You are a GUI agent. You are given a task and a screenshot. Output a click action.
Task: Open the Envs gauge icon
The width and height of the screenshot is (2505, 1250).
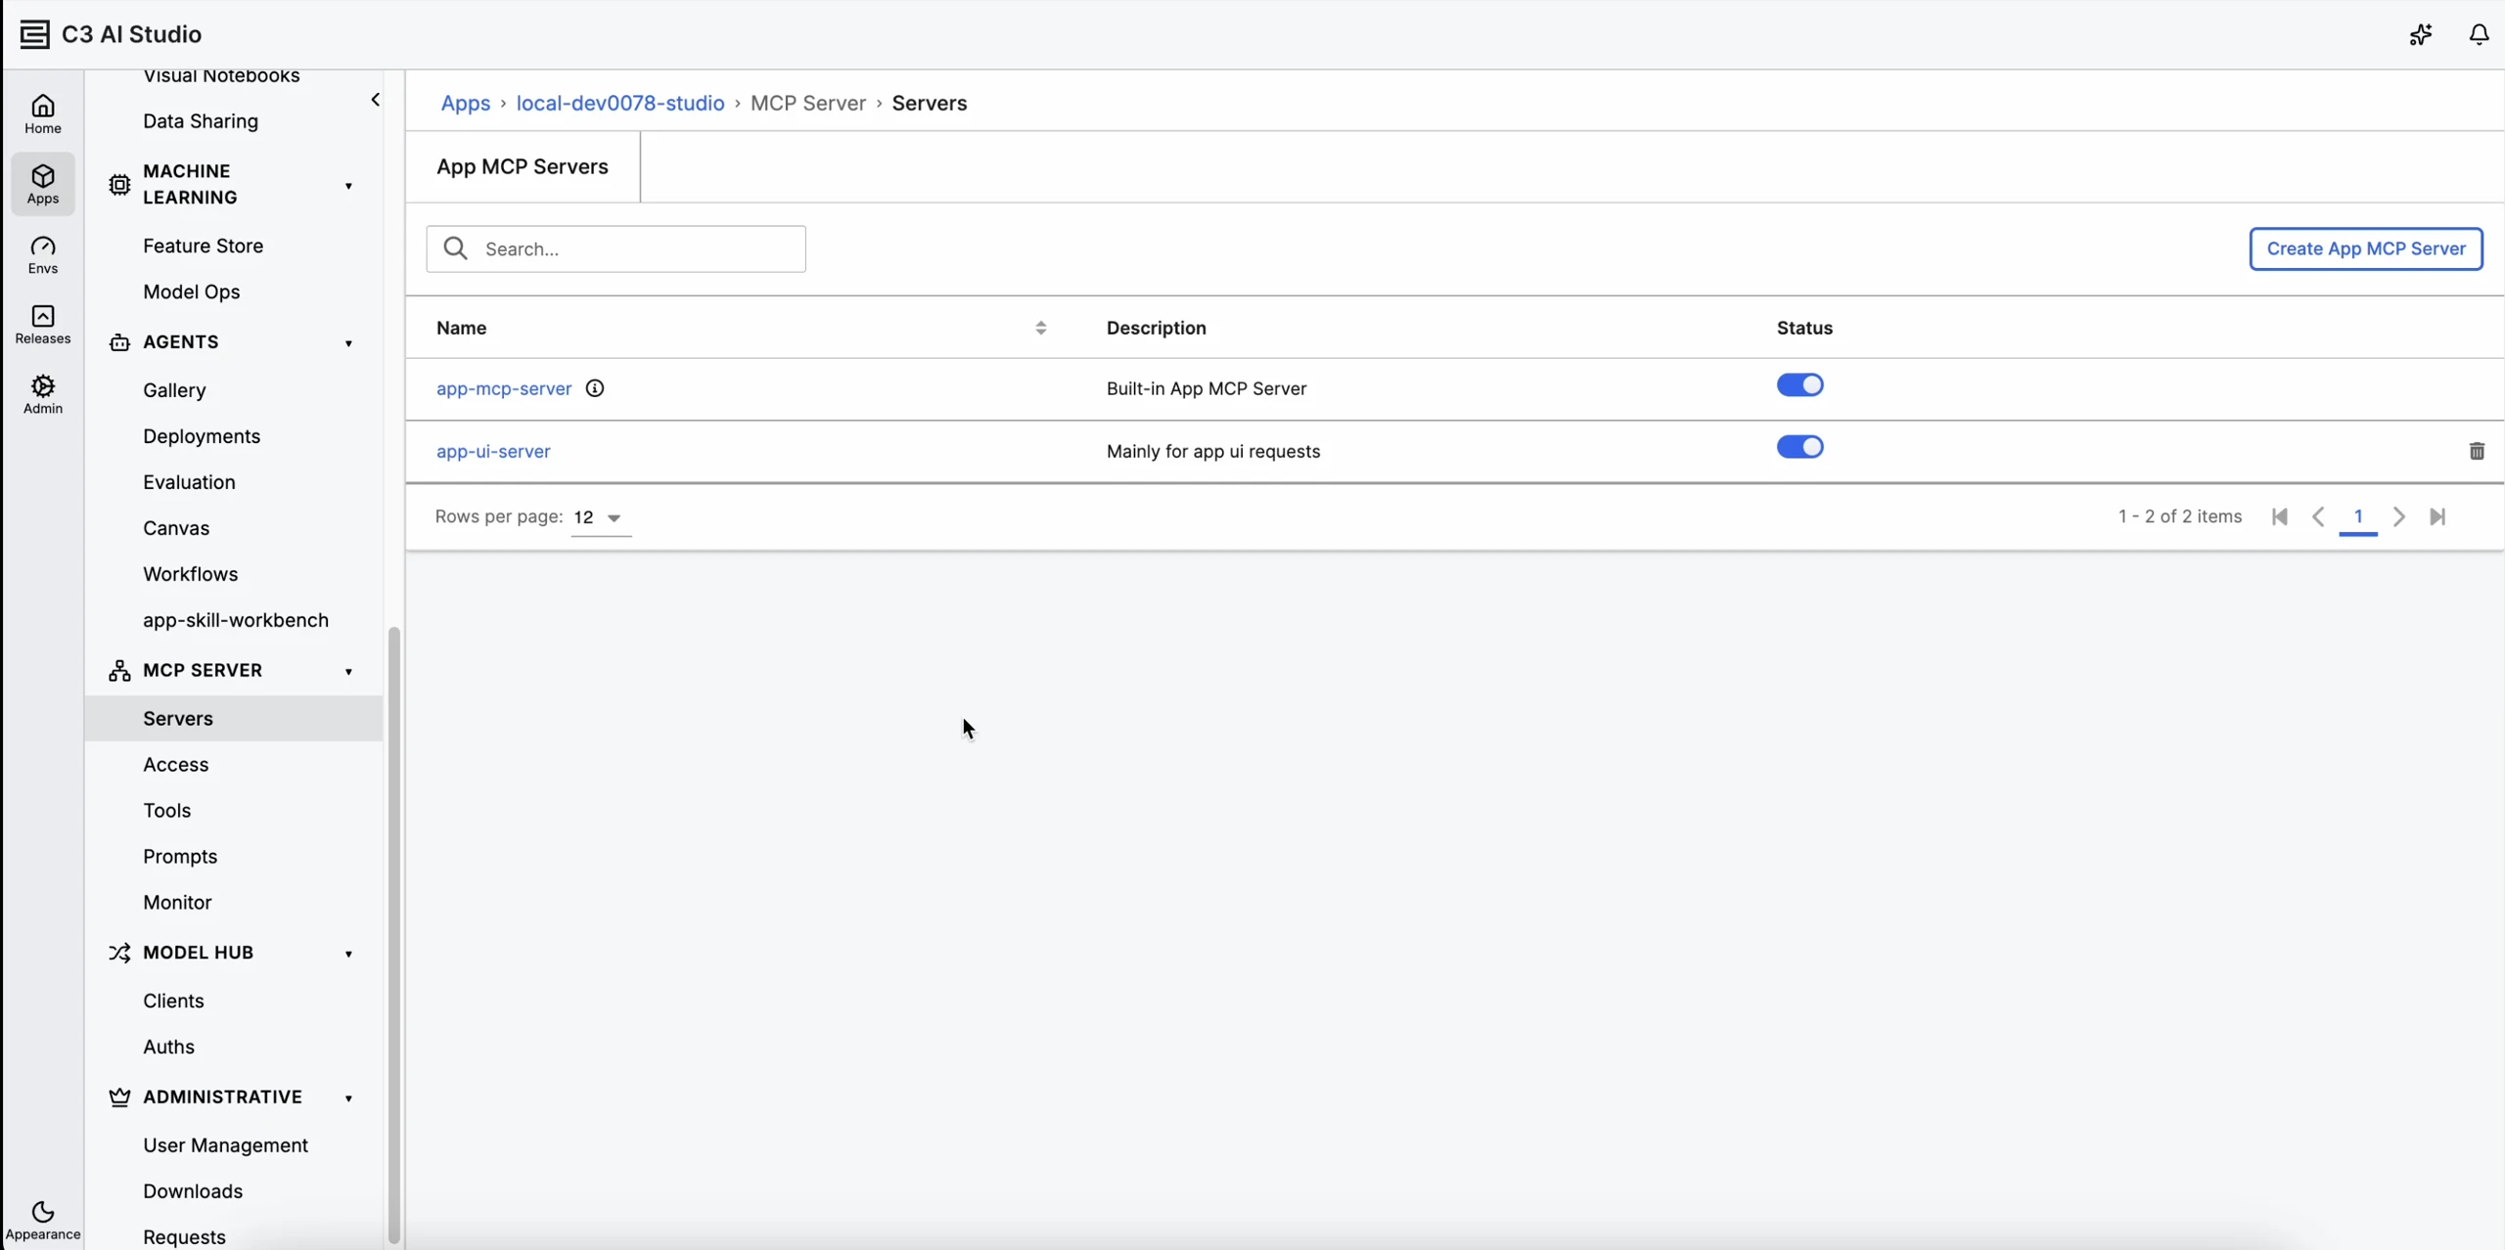tap(43, 254)
